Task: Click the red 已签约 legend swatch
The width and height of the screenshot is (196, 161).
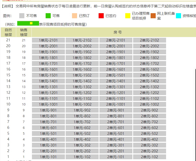Action: 101,16
